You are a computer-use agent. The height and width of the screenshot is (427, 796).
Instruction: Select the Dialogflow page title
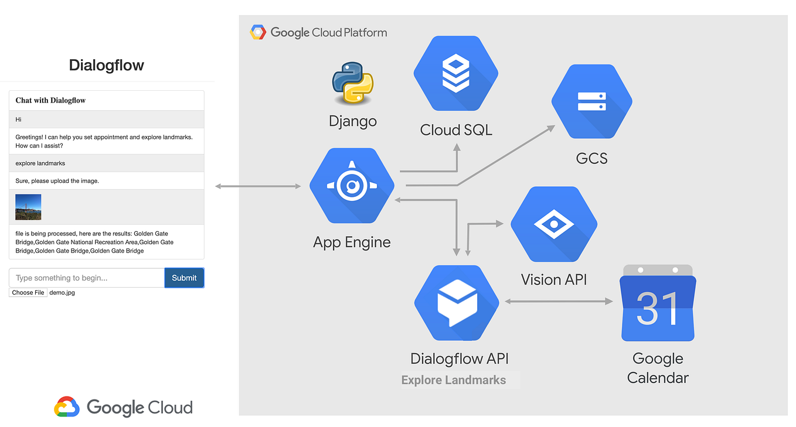106,65
